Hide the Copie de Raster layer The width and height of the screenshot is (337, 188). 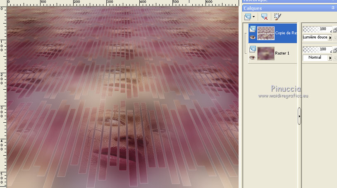point(252,37)
